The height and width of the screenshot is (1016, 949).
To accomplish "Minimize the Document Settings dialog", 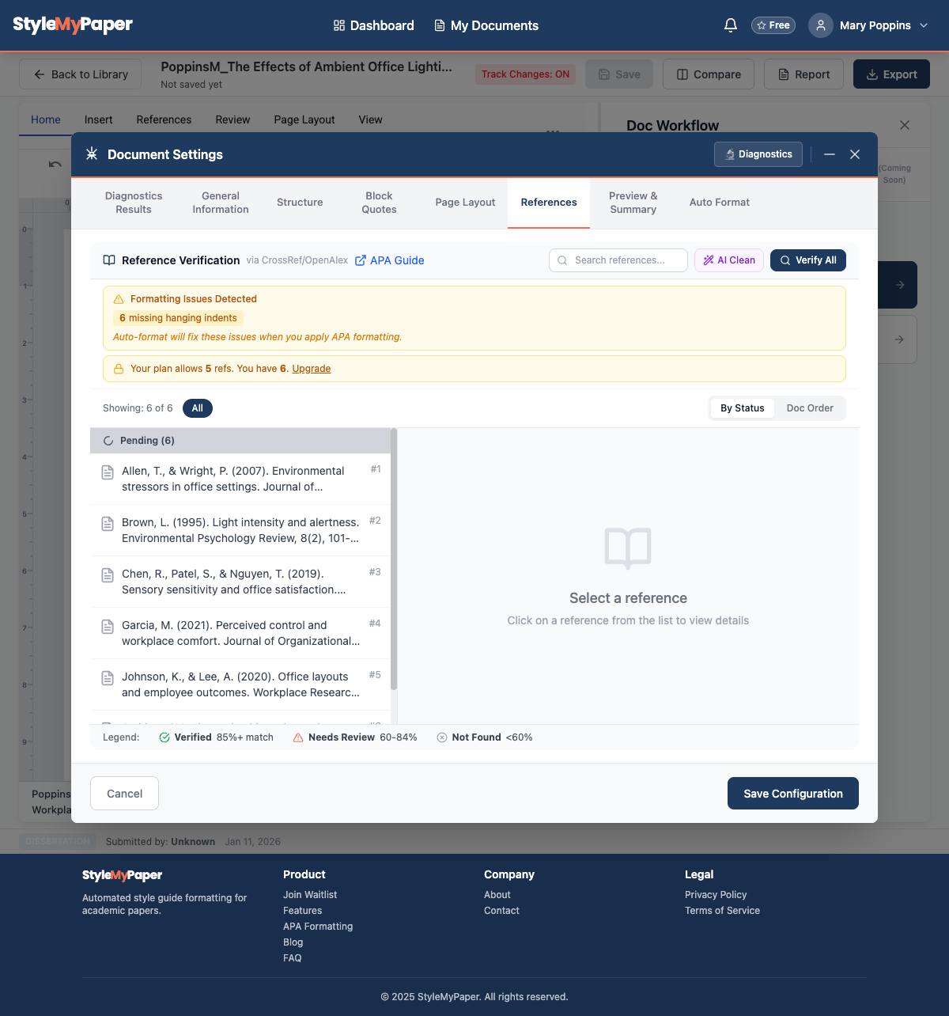I will click(x=830, y=154).
